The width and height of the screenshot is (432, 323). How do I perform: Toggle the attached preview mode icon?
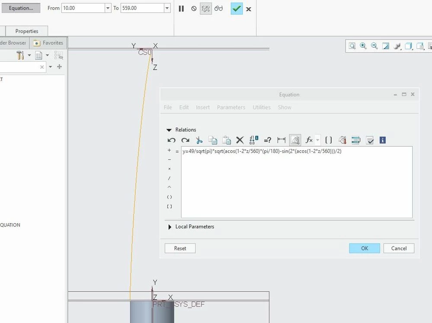click(x=206, y=9)
